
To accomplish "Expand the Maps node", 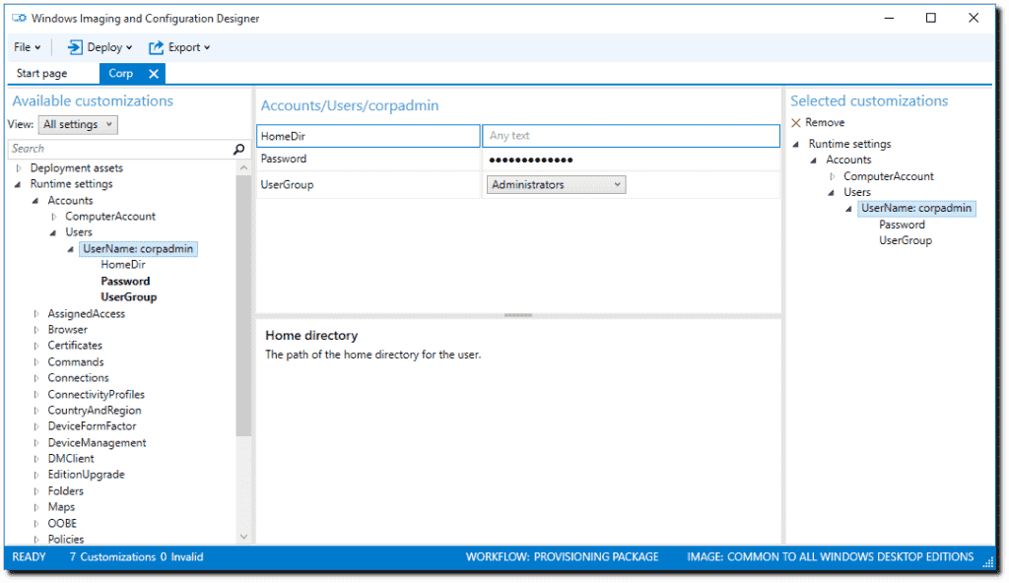I will 36,507.
